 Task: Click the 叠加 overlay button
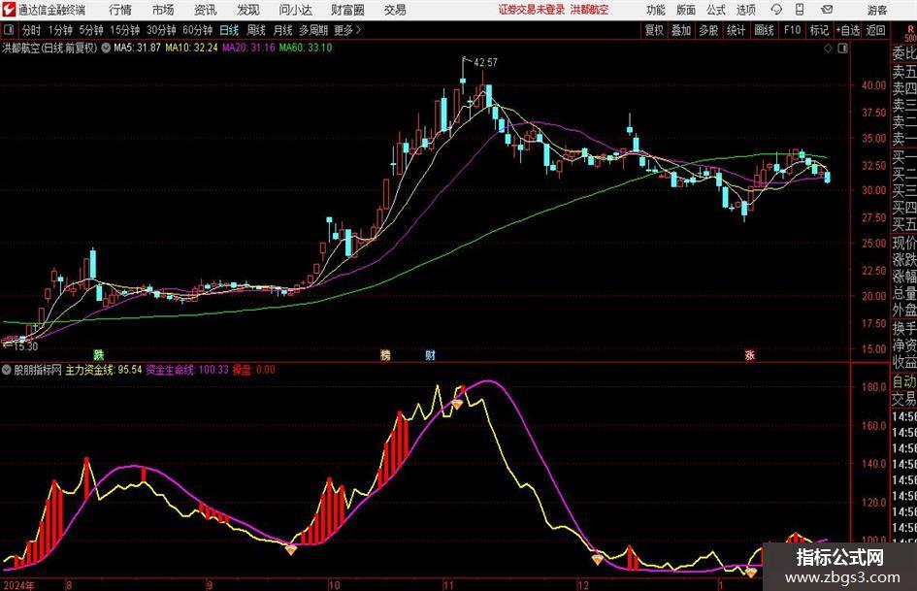(681, 30)
